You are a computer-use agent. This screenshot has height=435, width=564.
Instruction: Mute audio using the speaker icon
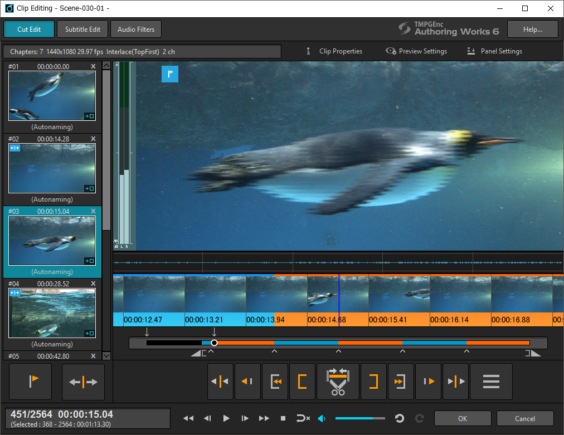[x=322, y=418]
